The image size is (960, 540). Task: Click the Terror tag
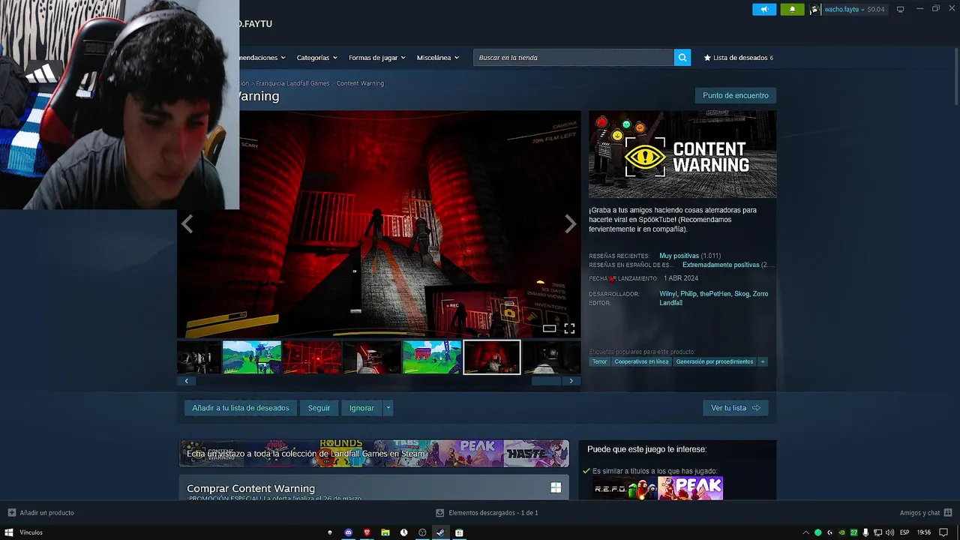(599, 361)
